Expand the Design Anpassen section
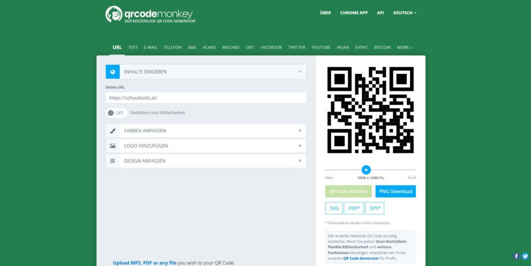531x266 pixels. (300, 161)
